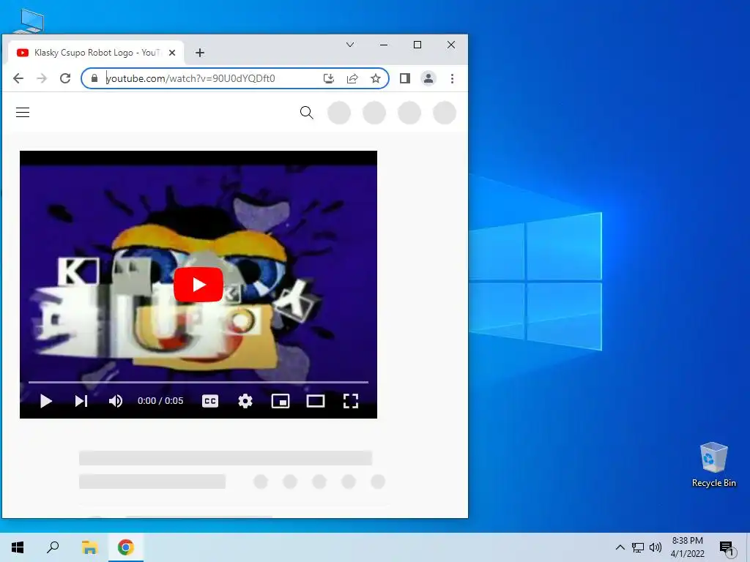Expand the Chrome tab search chevron
750x562 pixels.
tap(350, 45)
